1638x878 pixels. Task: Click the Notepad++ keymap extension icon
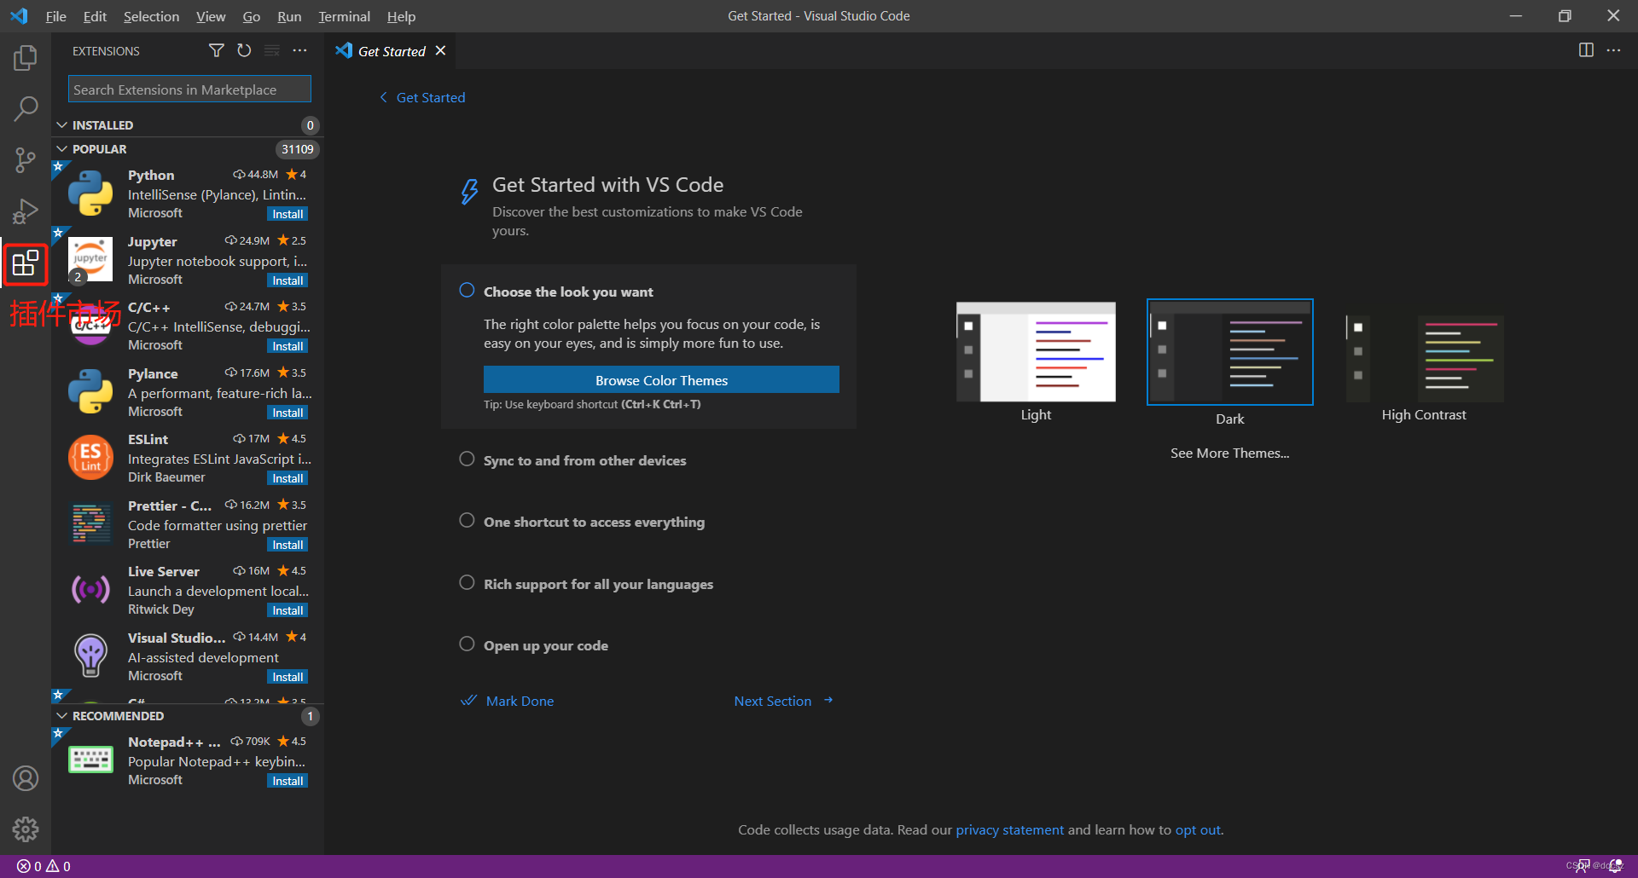[90, 760]
